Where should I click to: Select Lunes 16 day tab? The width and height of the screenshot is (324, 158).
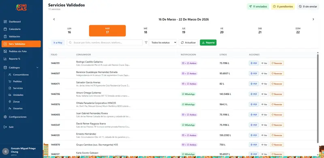69,31
